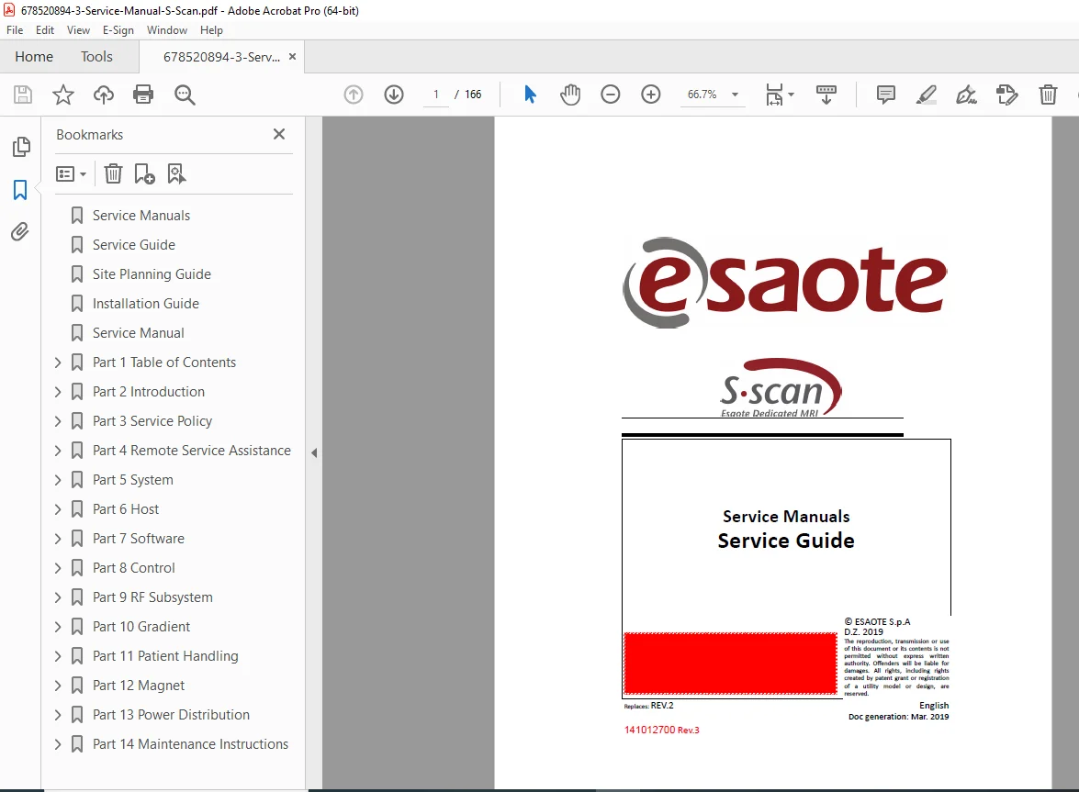
Task: Select Part 6 Host bookmark
Action: 125,509
